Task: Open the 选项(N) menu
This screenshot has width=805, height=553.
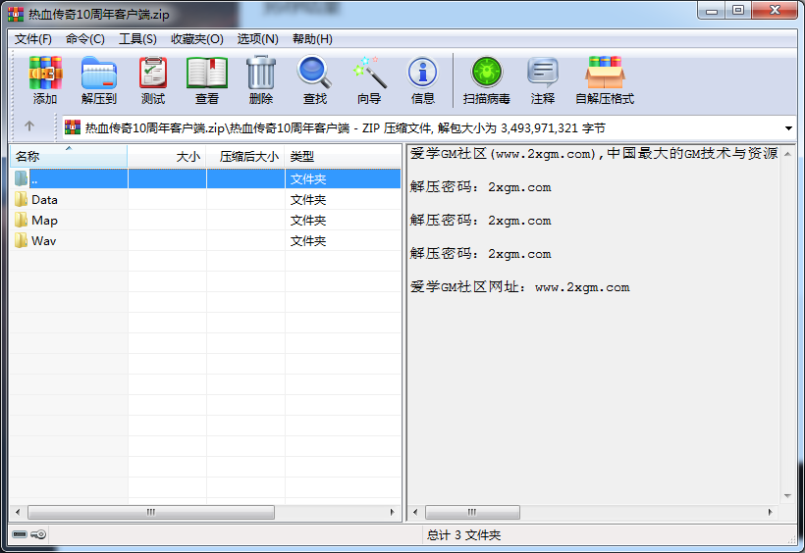Action: [x=258, y=39]
